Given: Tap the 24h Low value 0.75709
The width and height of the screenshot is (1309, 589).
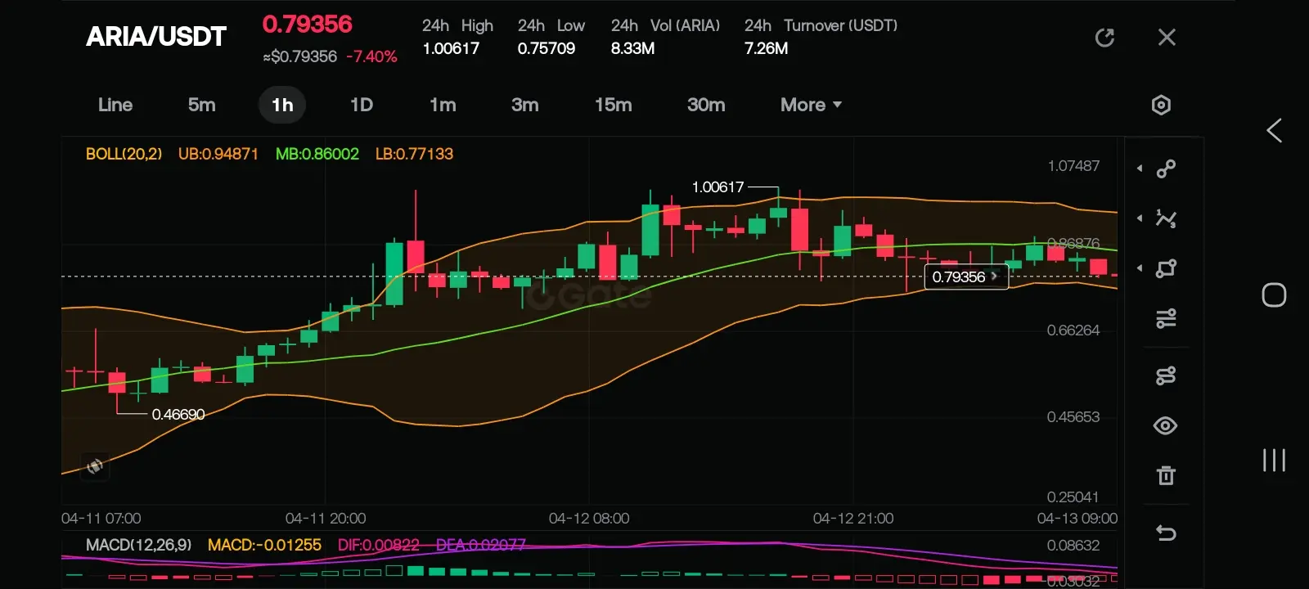Looking at the screenshot, I should (547, 48).
